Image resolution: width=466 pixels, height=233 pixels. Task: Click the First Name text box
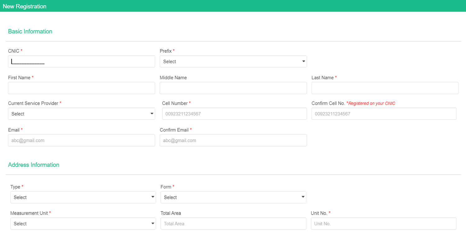pyautogui.click(x=81, y=88)
